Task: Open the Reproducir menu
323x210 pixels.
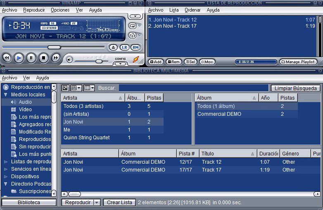Action: pyautogui.click(x=34, y=10)
